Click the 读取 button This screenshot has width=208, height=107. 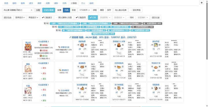[95, 10]
